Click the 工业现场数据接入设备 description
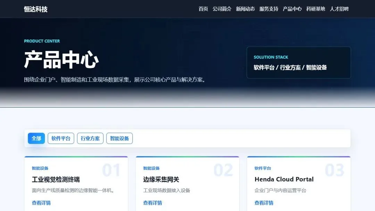The height and width of the screenshot is (211, 375). [x=166, y=191]
